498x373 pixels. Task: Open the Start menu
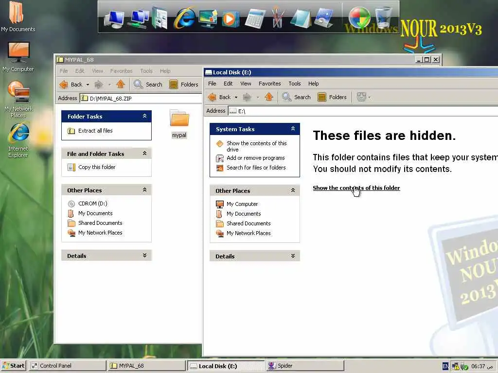(x=13, y=366)
